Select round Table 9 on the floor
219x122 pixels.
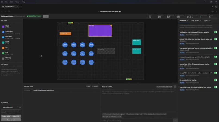65,62
